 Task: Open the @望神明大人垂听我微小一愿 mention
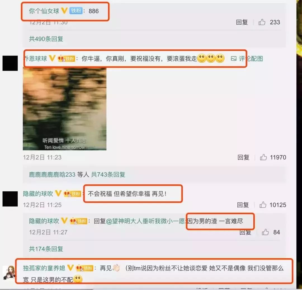pyautogui.click(x=145, y=221)
